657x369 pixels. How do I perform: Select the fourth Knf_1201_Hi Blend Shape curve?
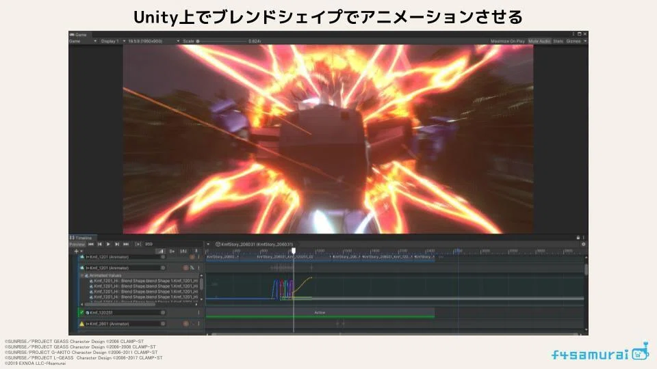click(144, 297)
